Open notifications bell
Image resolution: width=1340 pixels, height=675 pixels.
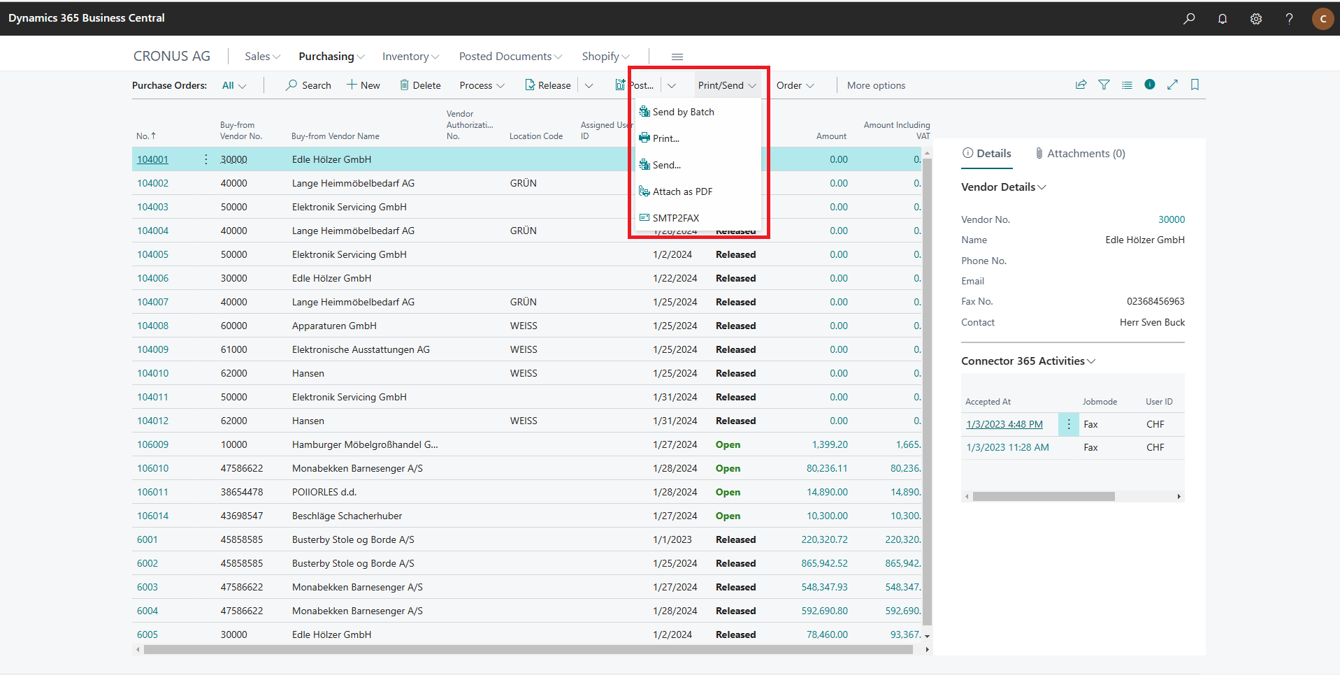[1222, 19]
